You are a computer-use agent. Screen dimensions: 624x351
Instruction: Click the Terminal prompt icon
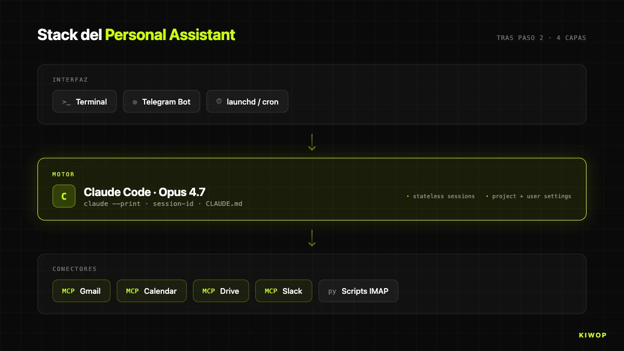66,102
